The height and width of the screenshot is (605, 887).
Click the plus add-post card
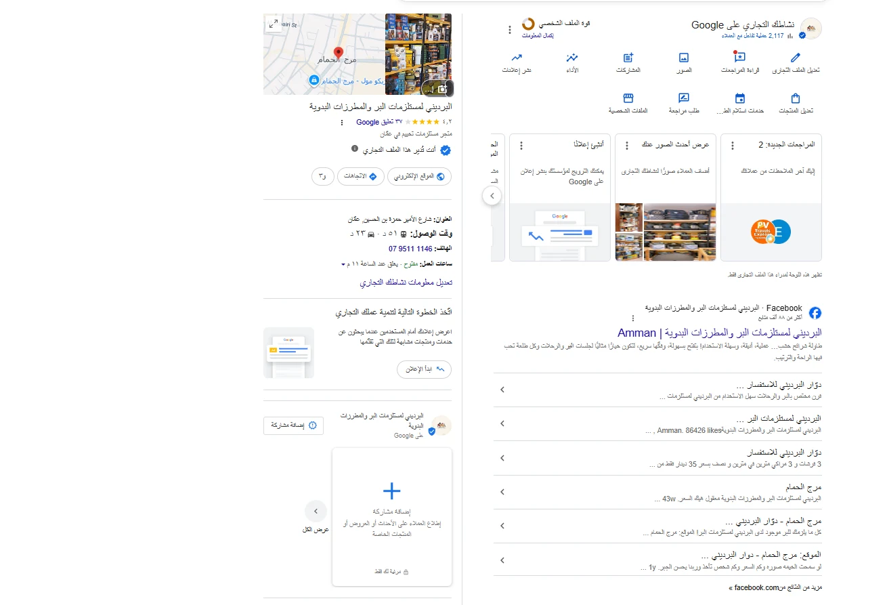(392, 517)
